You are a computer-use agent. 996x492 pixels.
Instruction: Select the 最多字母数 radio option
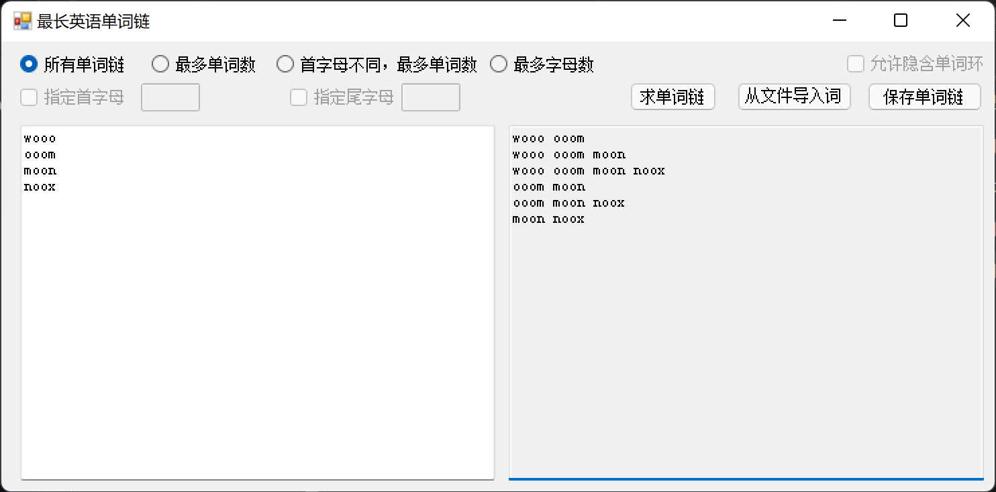(542, 64)
